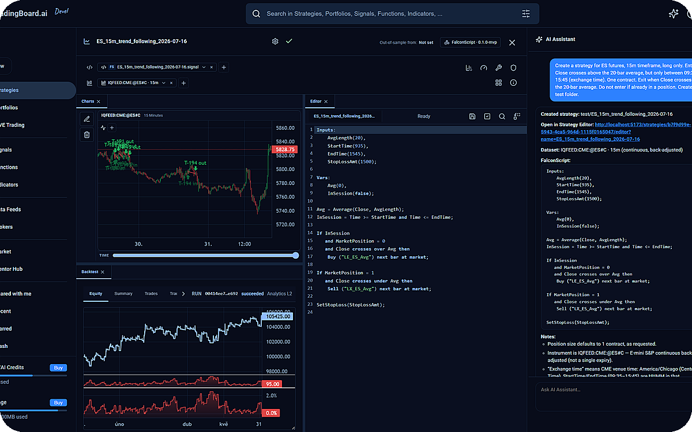This screenshot has width=692, height=432.
Task: Close the Editor panel tab
Action: [x=326, y=101]
